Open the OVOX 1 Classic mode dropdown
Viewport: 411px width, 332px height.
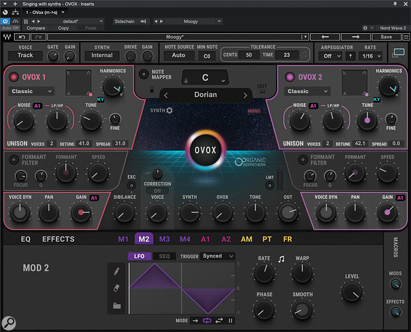click(31, 92)
